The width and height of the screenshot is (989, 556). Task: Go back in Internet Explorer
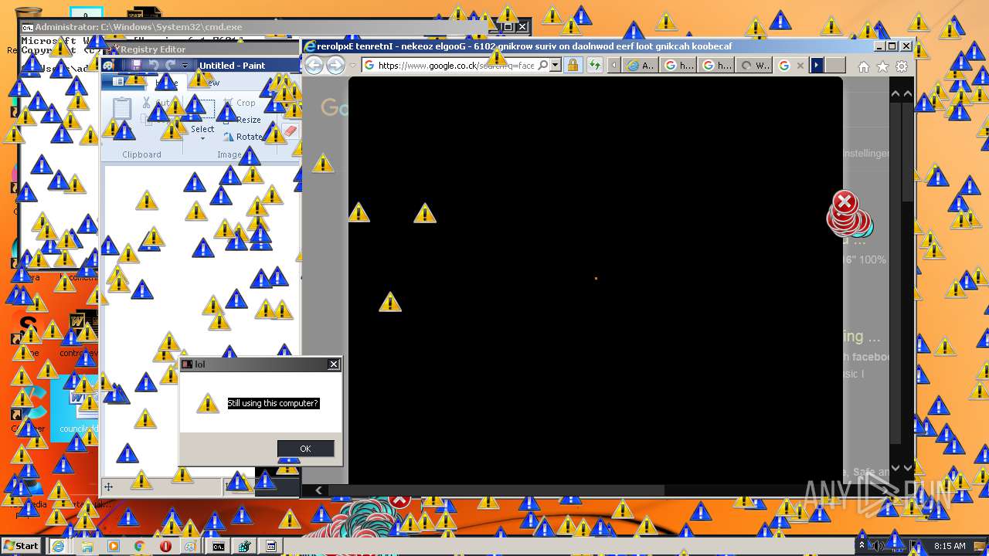tap(314, 66)
